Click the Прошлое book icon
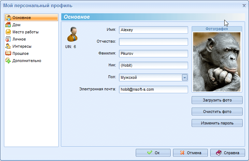 click(x=8, y=53)
